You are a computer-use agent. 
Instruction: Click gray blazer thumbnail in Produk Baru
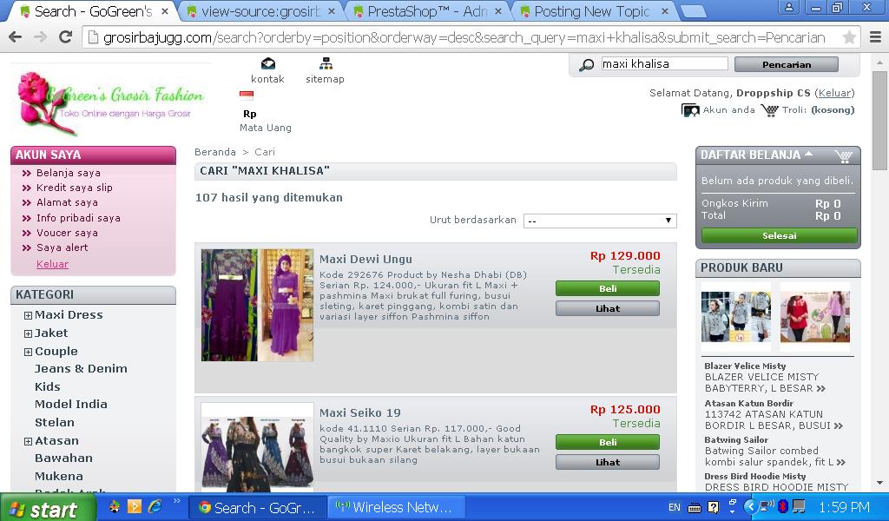click(x=736, y=317)
